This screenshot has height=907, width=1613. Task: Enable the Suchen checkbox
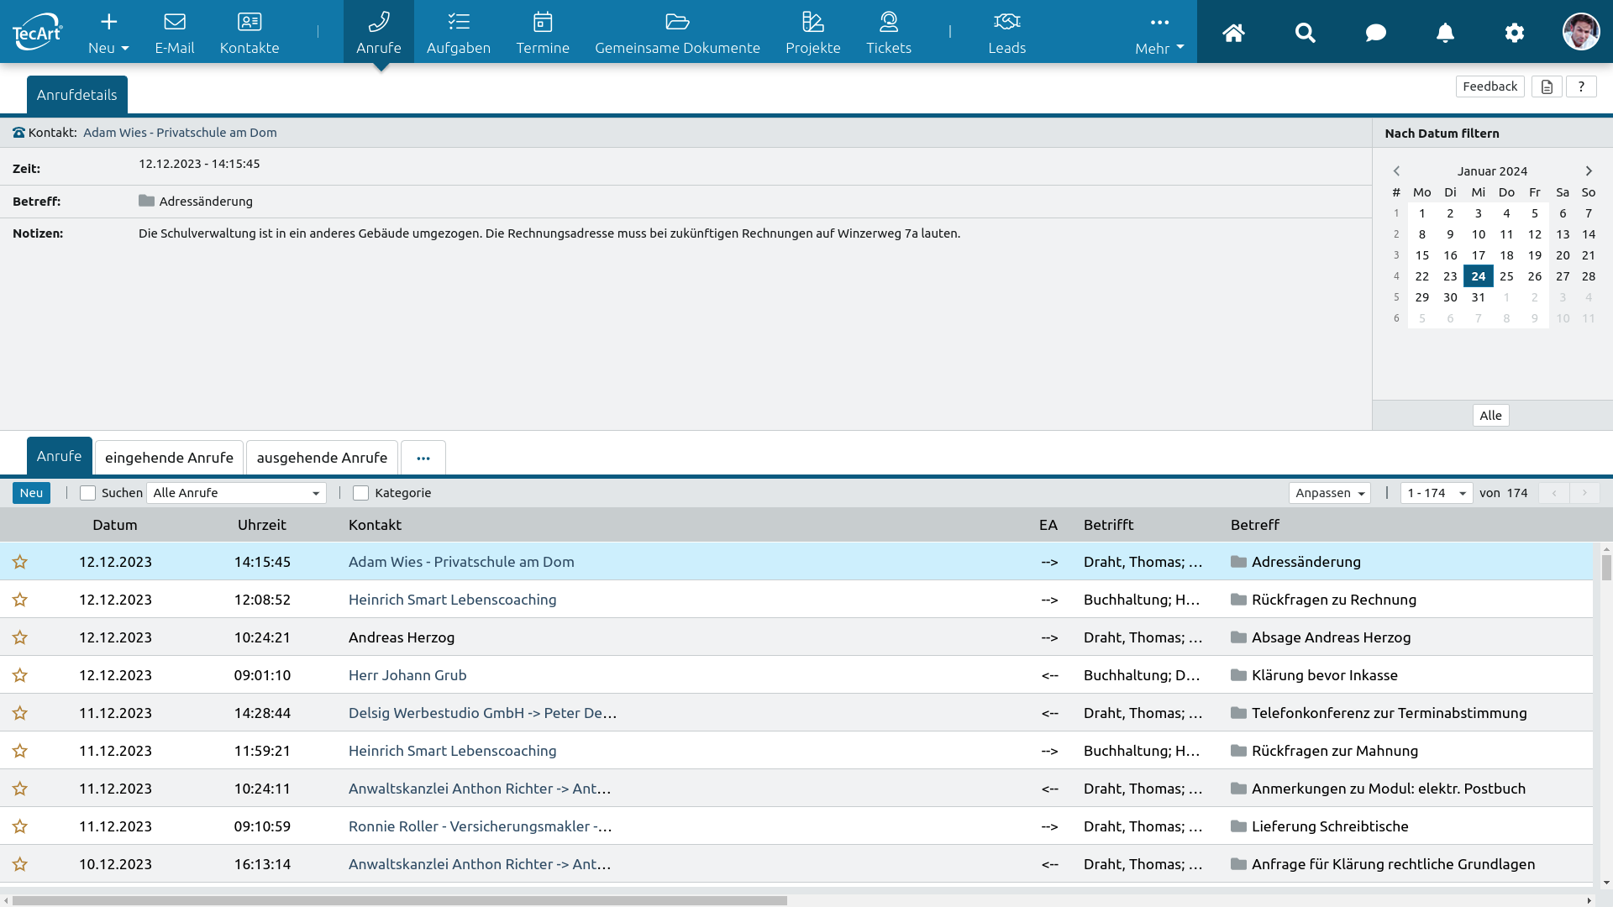coord(87,493)
